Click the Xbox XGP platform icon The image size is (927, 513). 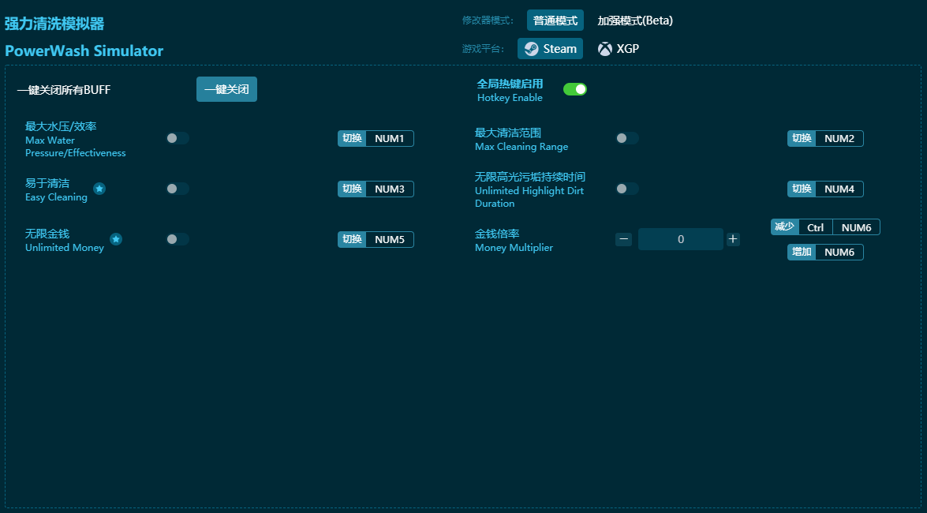[605, 49]
